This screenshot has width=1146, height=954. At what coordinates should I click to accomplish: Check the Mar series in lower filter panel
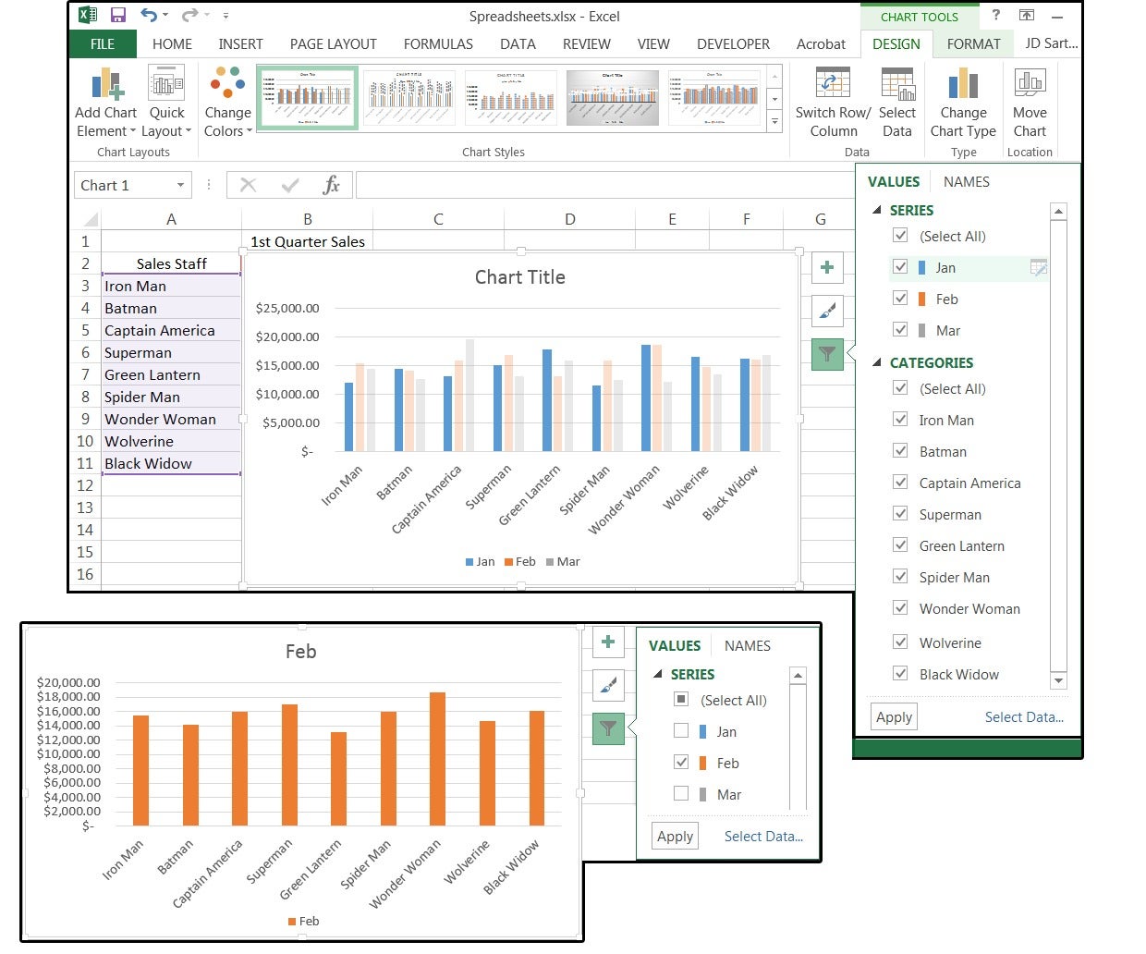point(681,793)
